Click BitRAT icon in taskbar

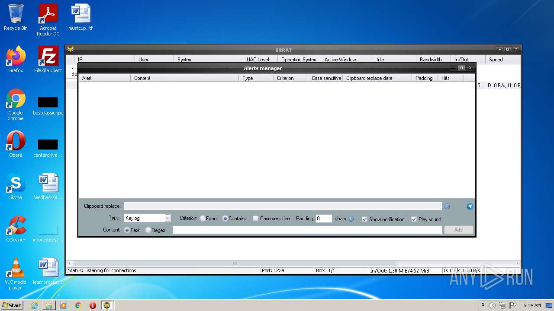tap(107, 305)
